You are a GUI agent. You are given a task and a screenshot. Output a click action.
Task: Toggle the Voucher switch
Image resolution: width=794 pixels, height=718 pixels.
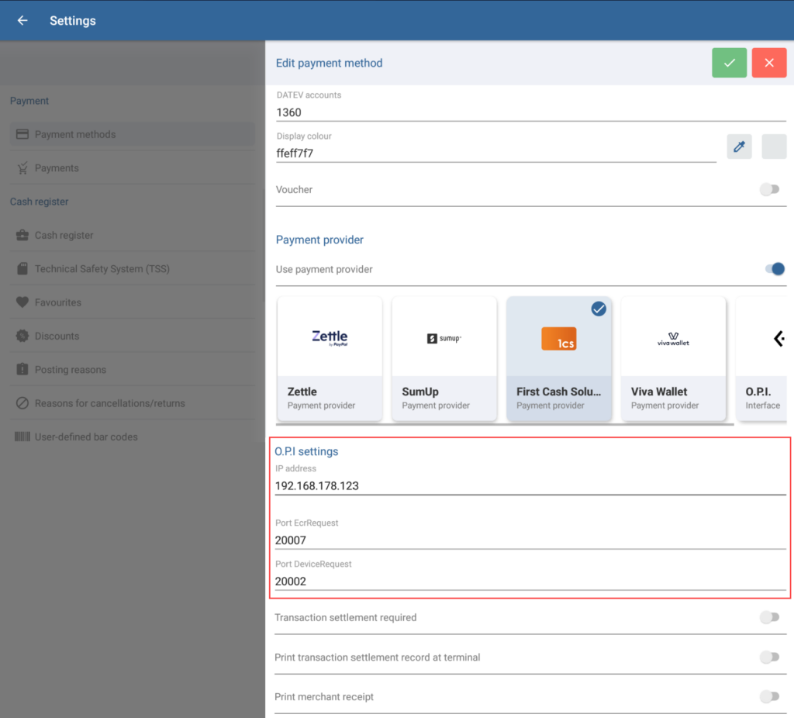(769, 189)
